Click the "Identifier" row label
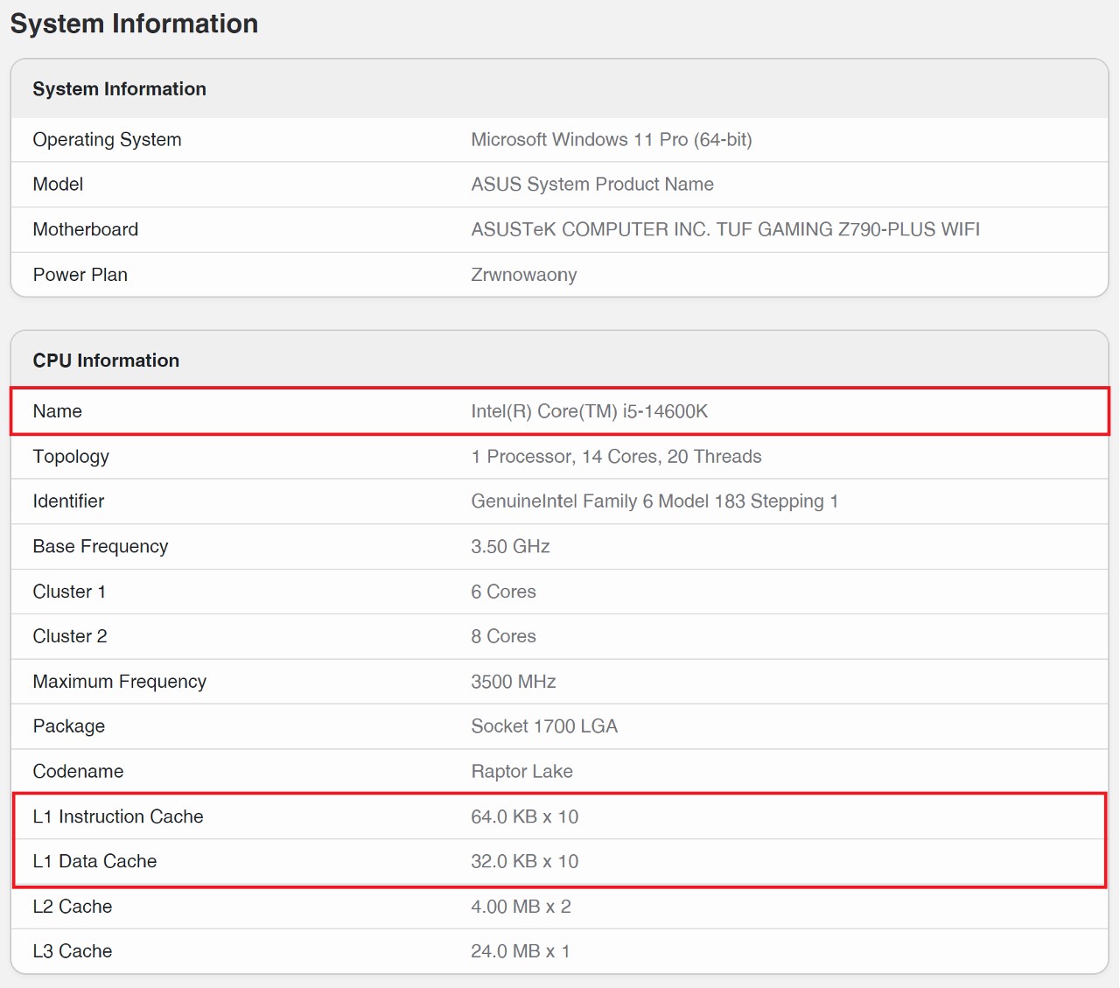The height and width of the screenshot is (988, 1120). point(68,501)
